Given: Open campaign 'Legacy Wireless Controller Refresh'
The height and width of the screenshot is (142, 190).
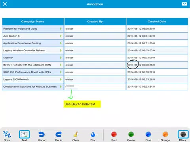Looking at the screenshot, I should (x=24, y=50).
